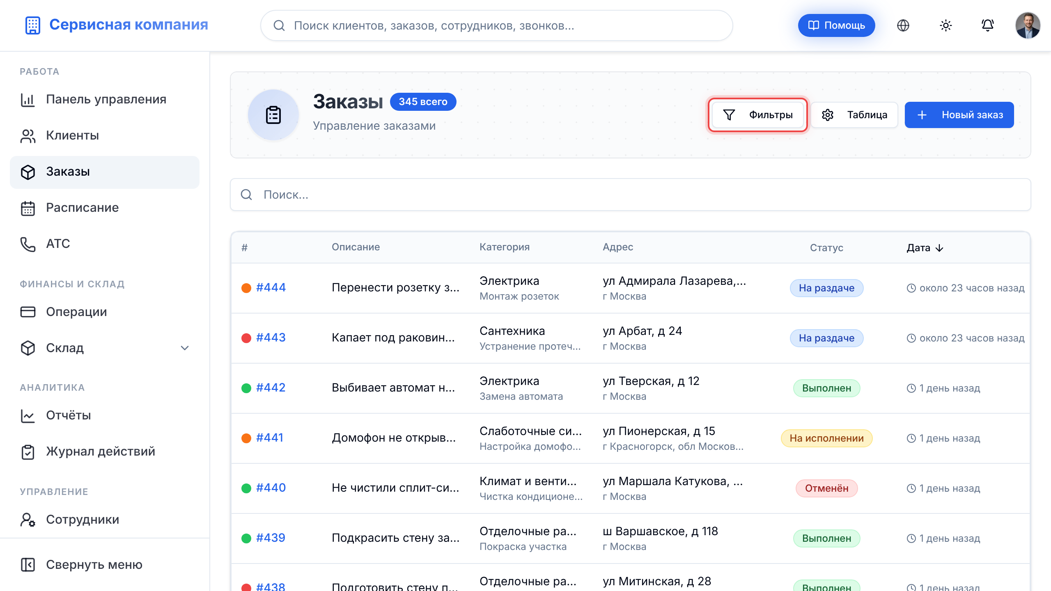Open order #439 link

tap(271, 538)
